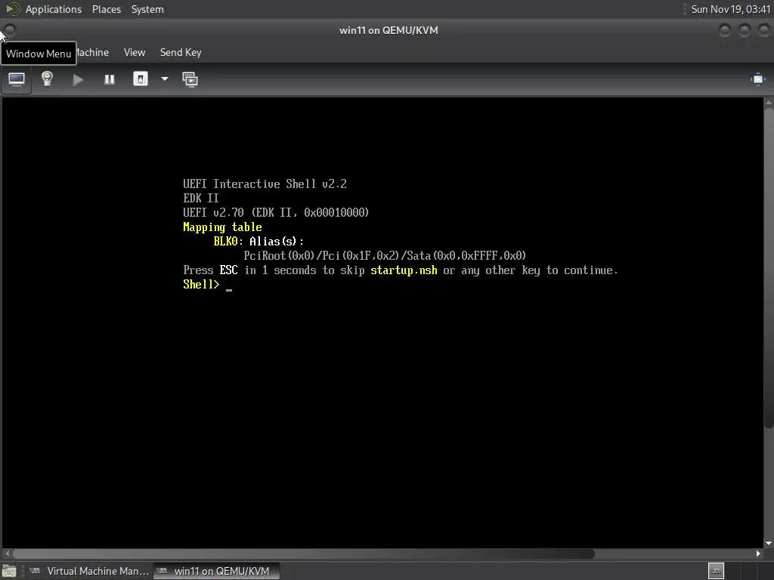Open the View menu

[135, 52]
